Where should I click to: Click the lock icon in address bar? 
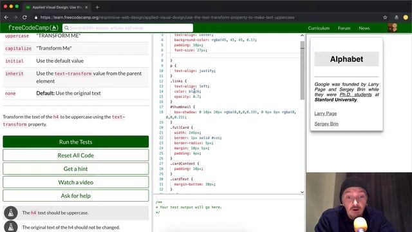coord(36,17)
